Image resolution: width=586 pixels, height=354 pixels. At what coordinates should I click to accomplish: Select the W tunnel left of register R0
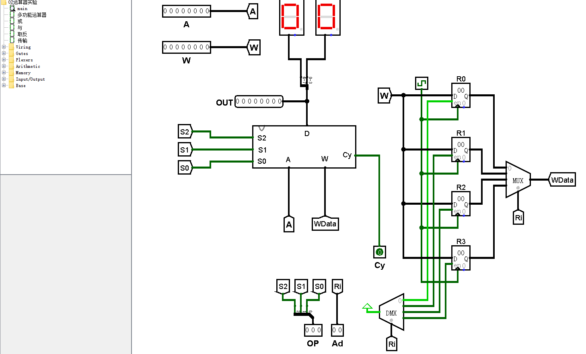pos(385,96)
